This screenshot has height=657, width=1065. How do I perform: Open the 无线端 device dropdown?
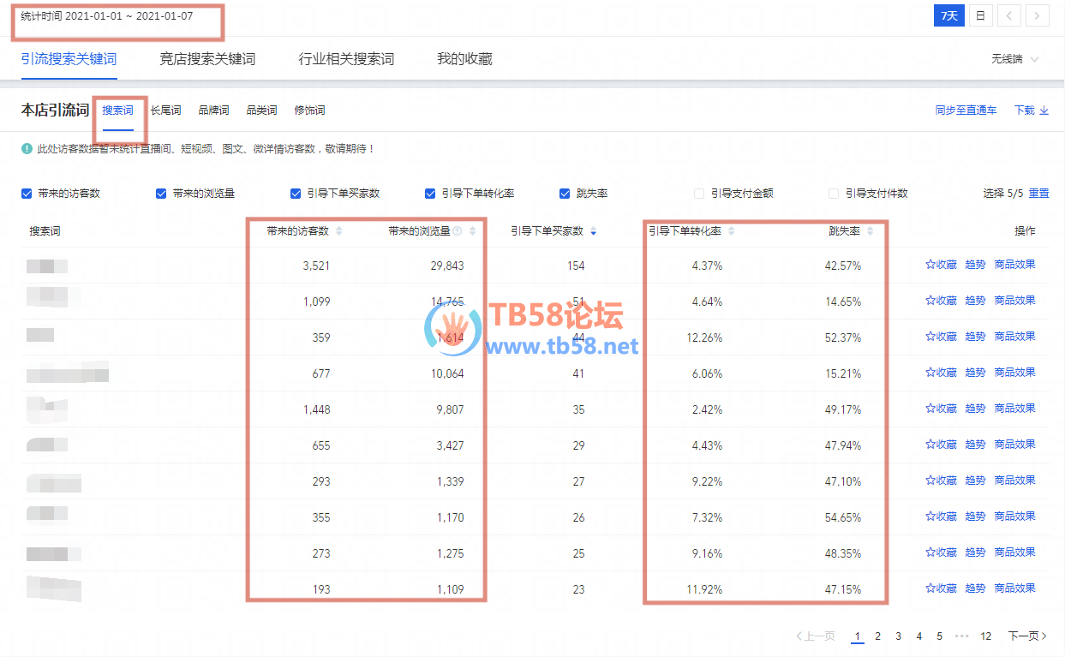tap(1015, 59)
